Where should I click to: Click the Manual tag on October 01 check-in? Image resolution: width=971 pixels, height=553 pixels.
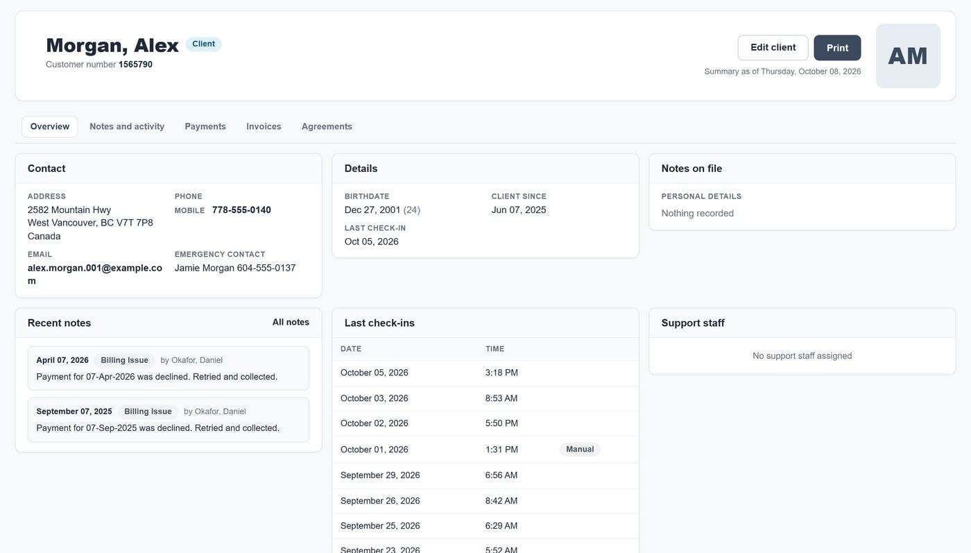[x=580, y=449]
